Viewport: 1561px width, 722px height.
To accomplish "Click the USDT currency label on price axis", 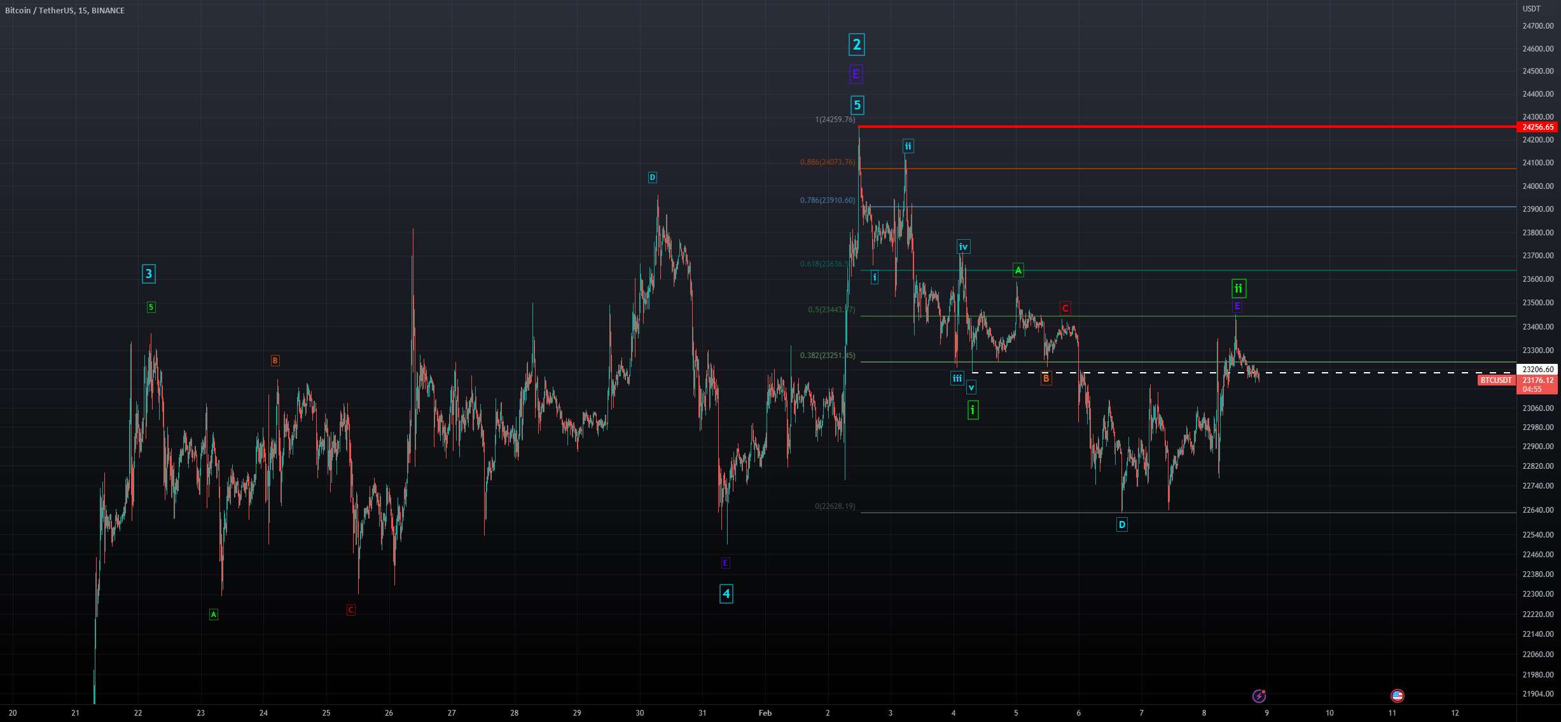I will tap(1532, 9).
